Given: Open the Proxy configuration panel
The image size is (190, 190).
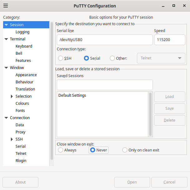Looking at the screenshot, I should click(x=21, y=132).
